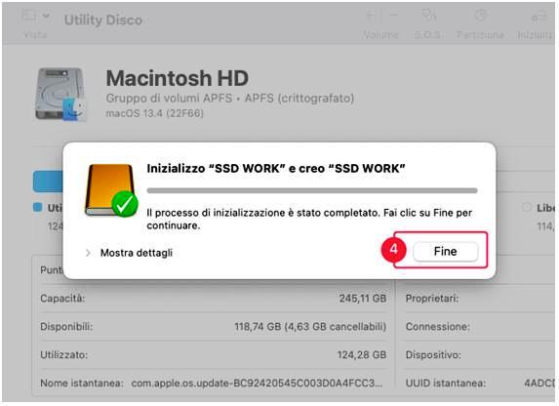Click the S.O.S. first aid icon

click(428, 15)
